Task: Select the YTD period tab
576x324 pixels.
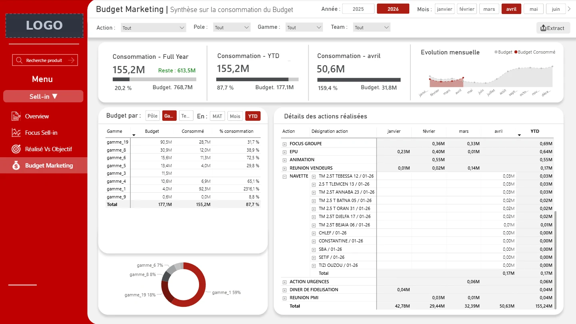Action: [x=253, y=116]
